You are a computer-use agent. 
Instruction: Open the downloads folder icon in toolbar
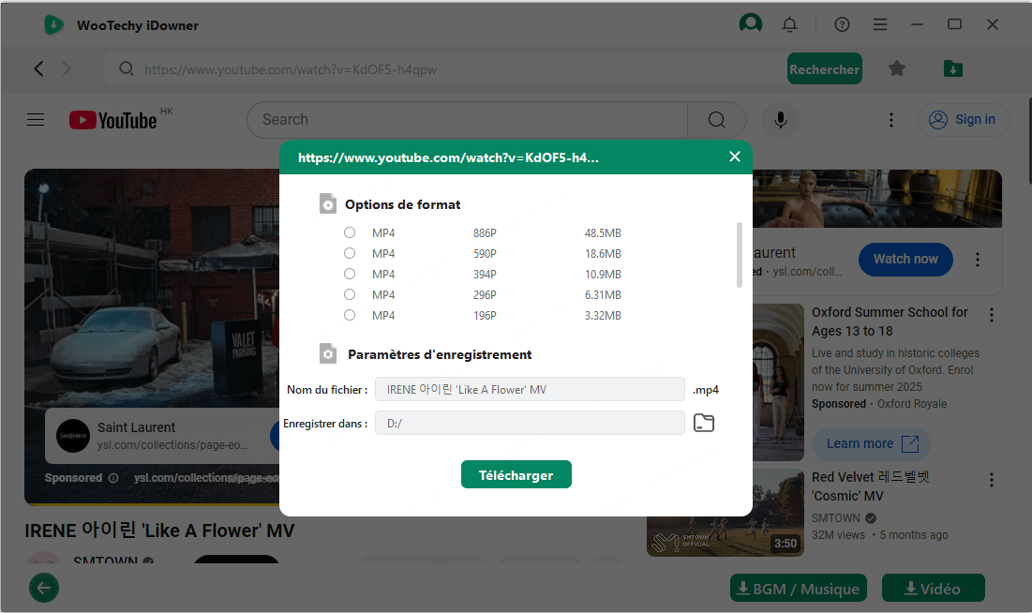952,68
